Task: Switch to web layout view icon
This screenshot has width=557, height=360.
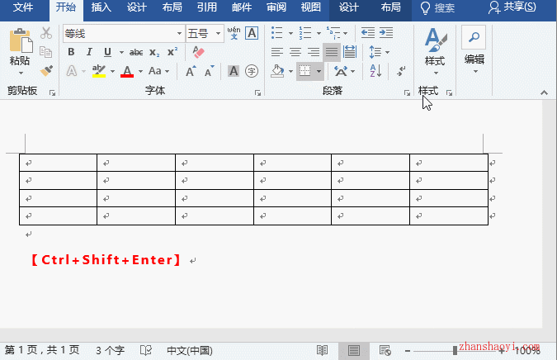Action: [x=385, y=350]
